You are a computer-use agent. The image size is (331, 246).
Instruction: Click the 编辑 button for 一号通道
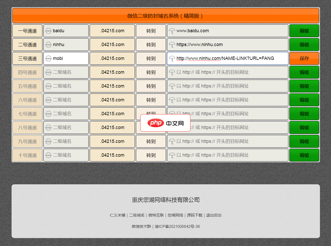point(304,30)
